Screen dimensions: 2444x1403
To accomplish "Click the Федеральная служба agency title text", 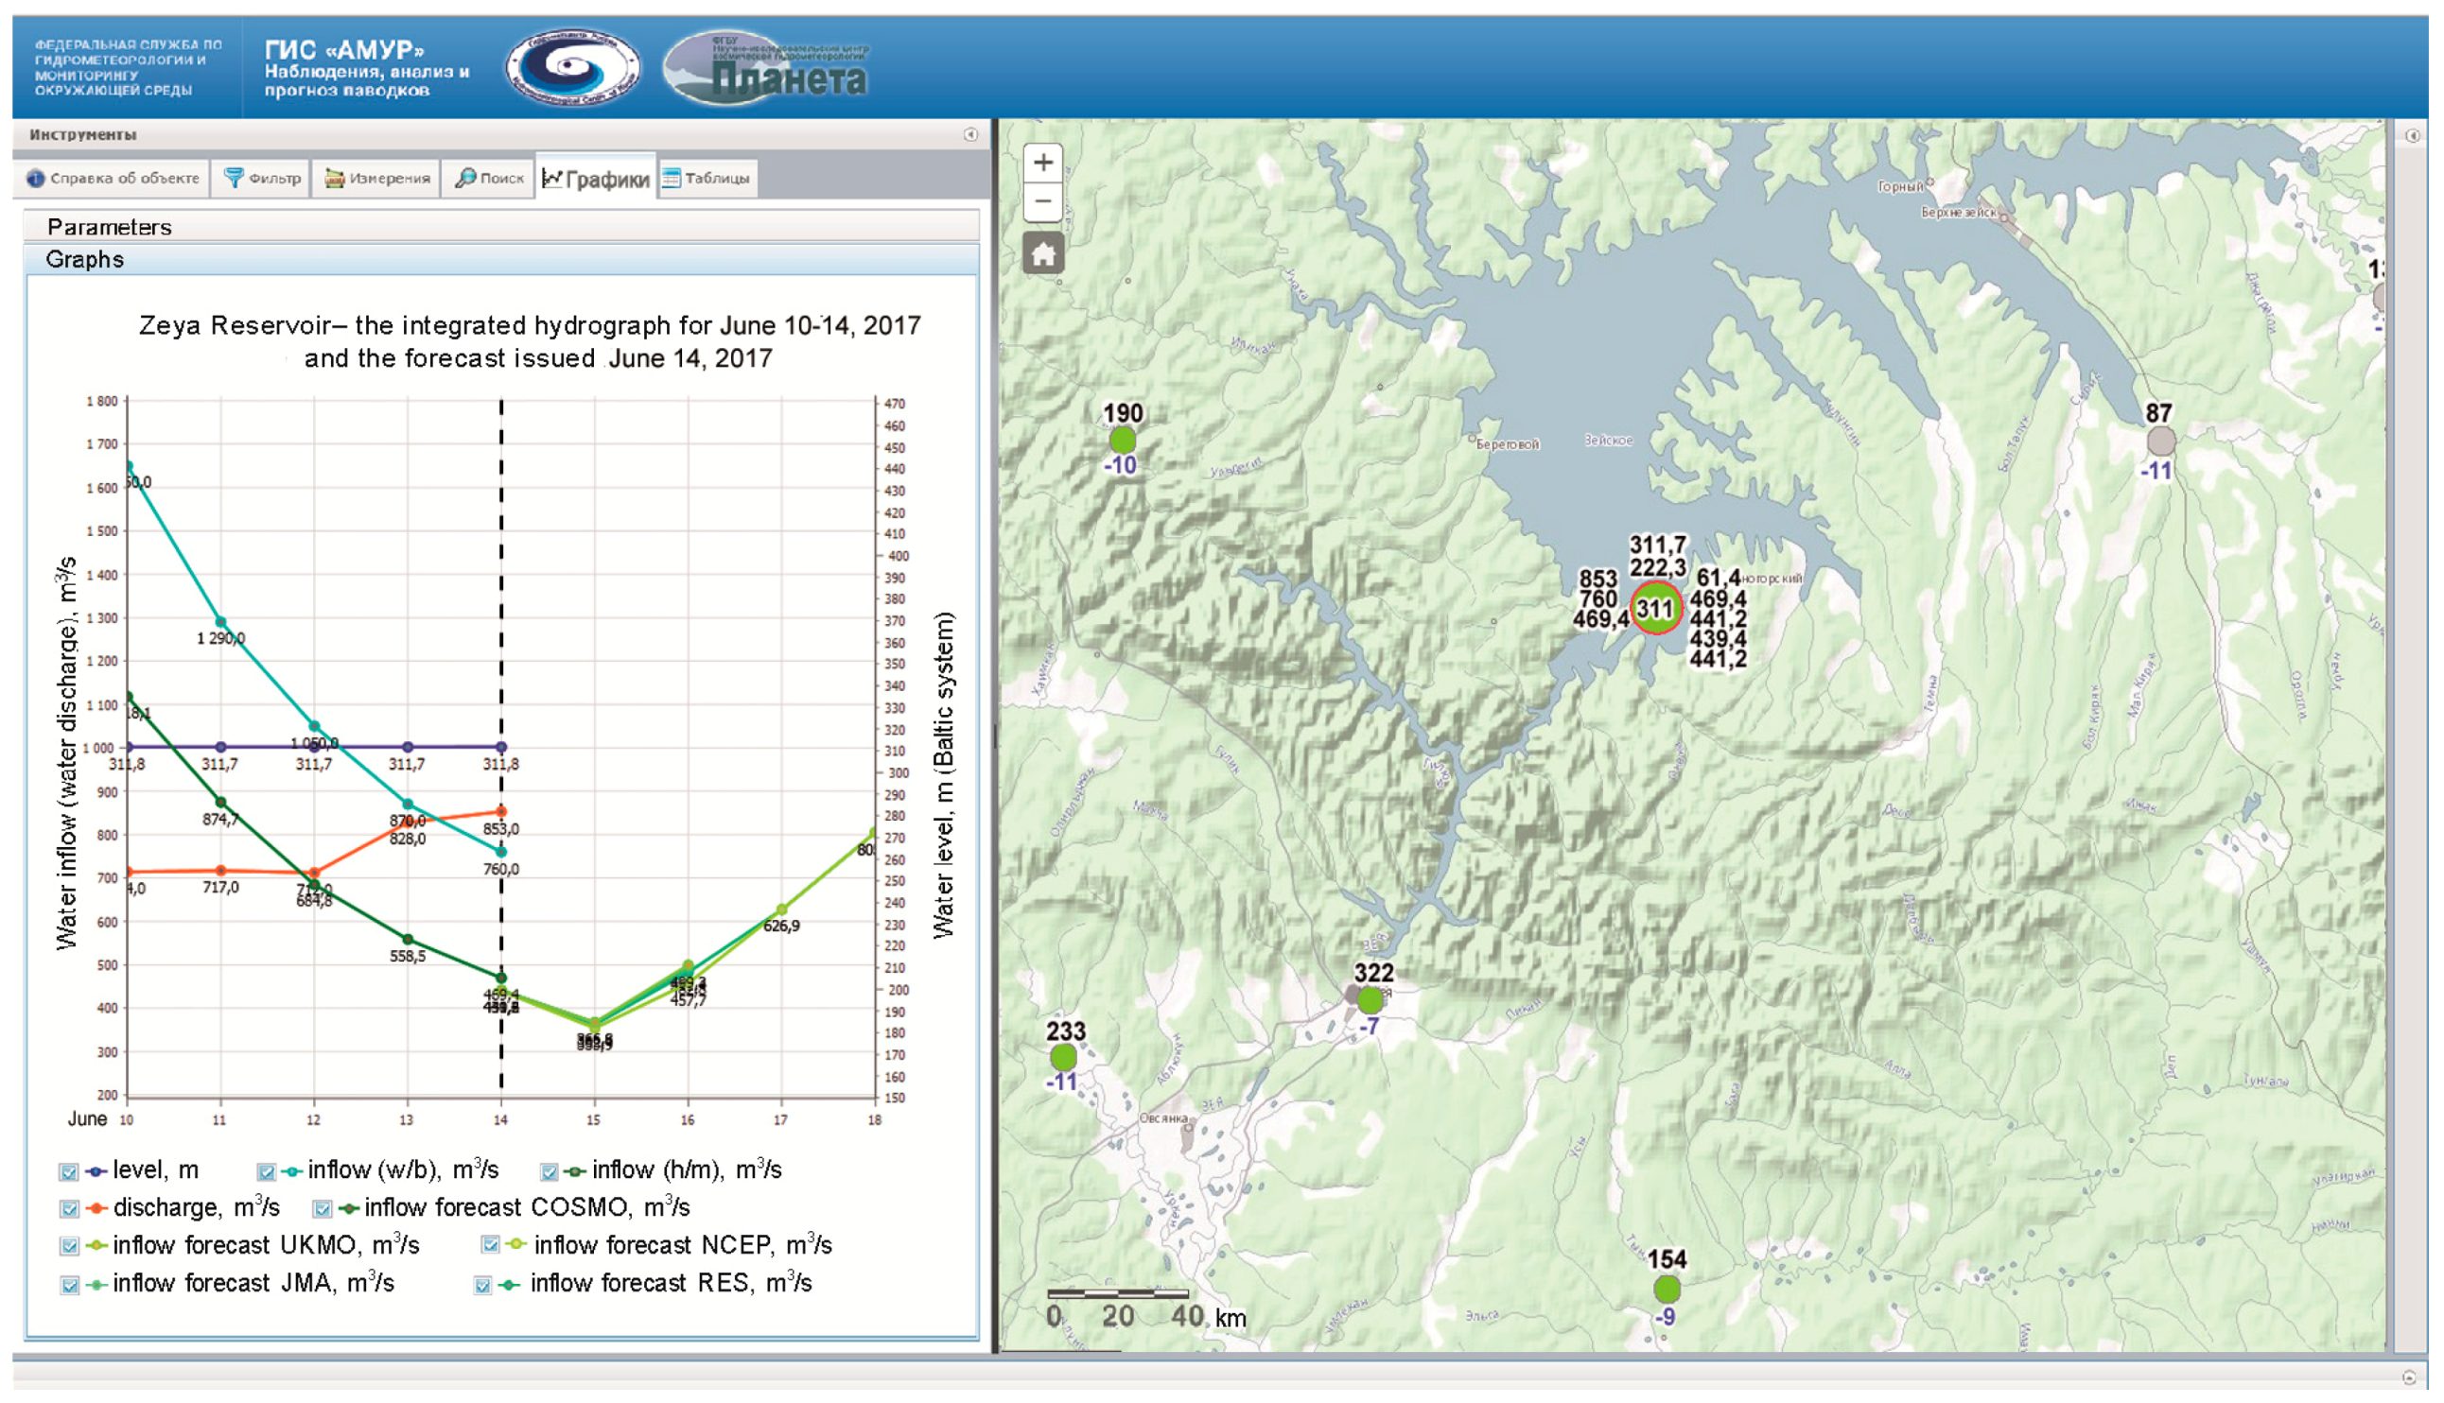I will [x=129, y=67].
